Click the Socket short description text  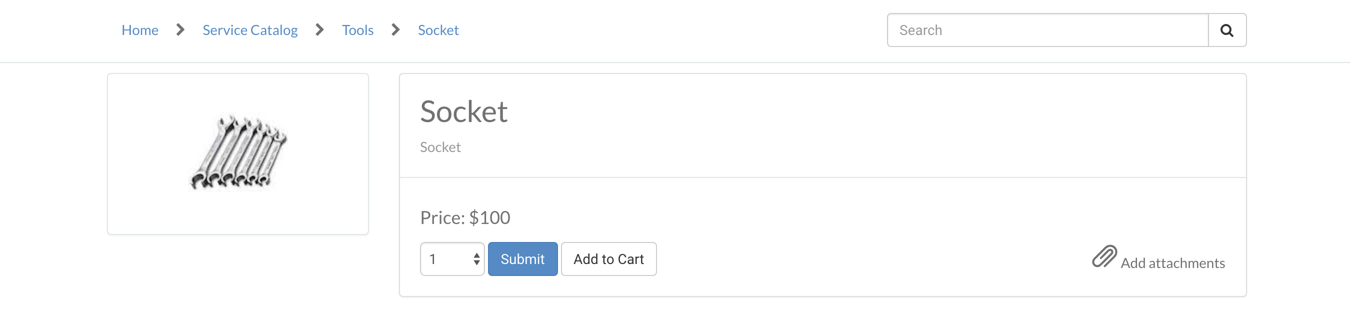click(440, 147)
